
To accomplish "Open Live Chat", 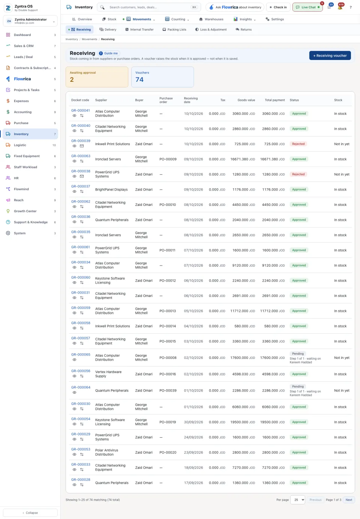I will [307, 7].
